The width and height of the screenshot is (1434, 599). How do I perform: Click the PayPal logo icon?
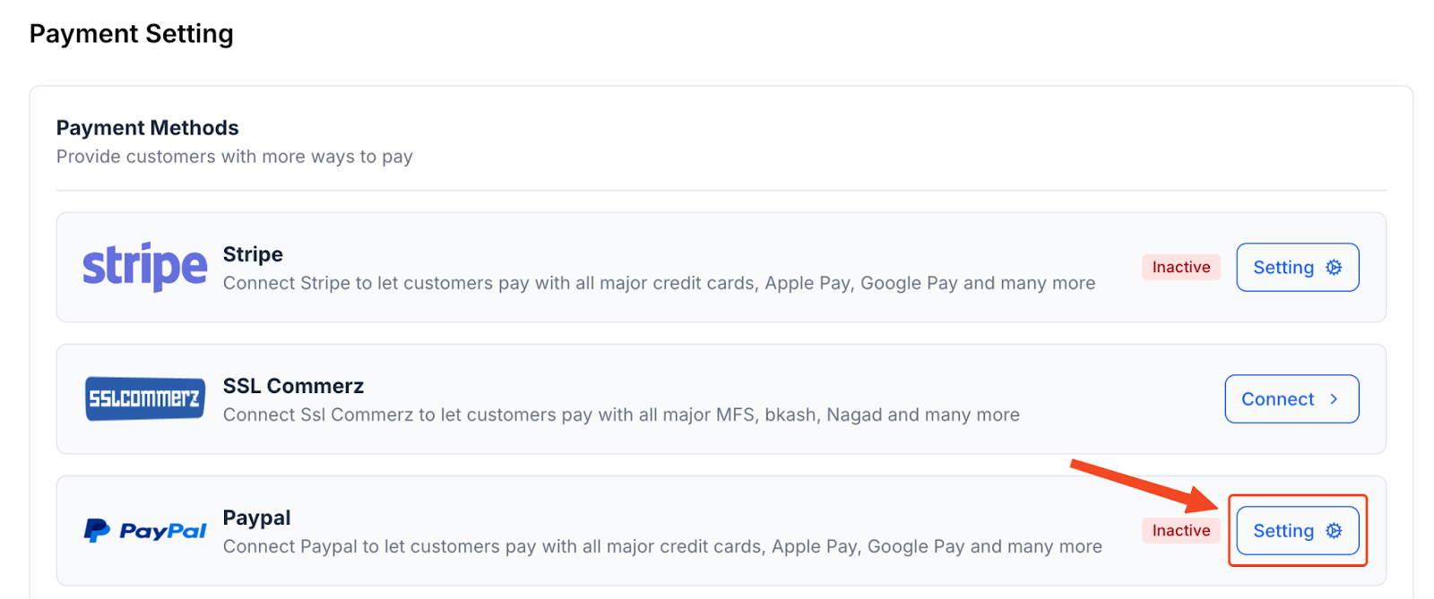point(145,530)
